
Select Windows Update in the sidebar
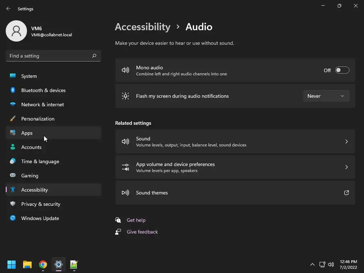(40, 218)
